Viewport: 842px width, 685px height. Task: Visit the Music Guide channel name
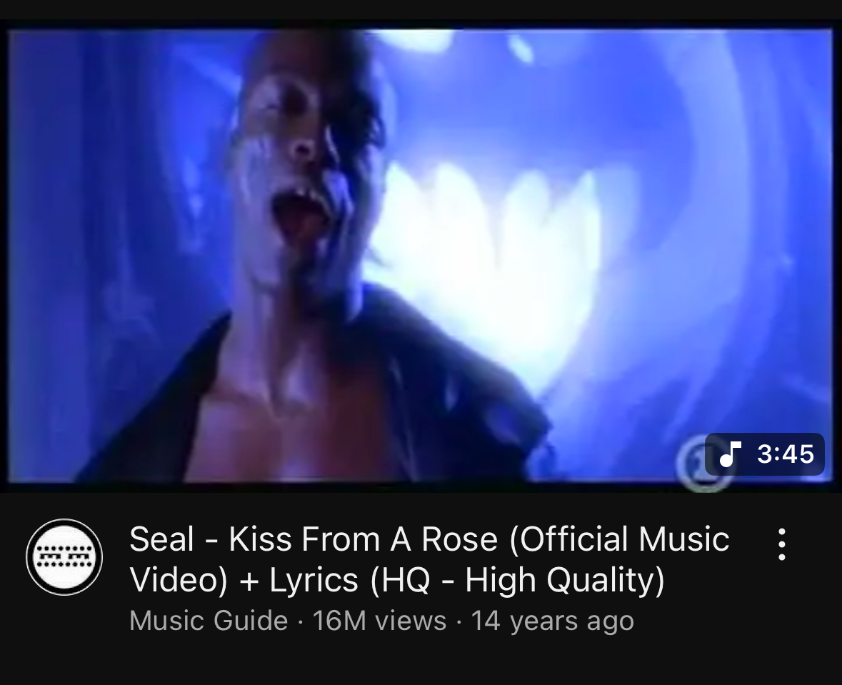click(x=209, y=621)
